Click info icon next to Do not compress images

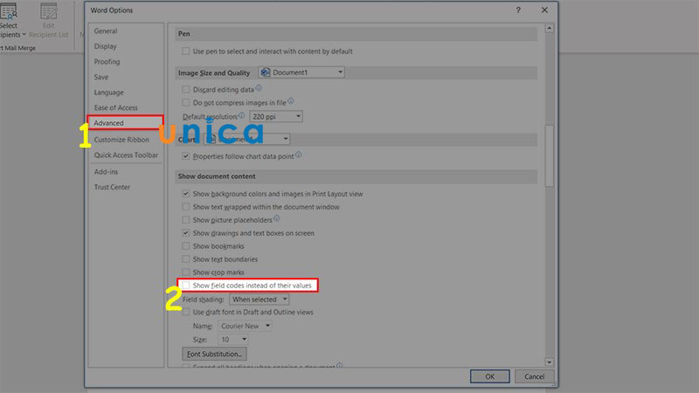[291, 101]
